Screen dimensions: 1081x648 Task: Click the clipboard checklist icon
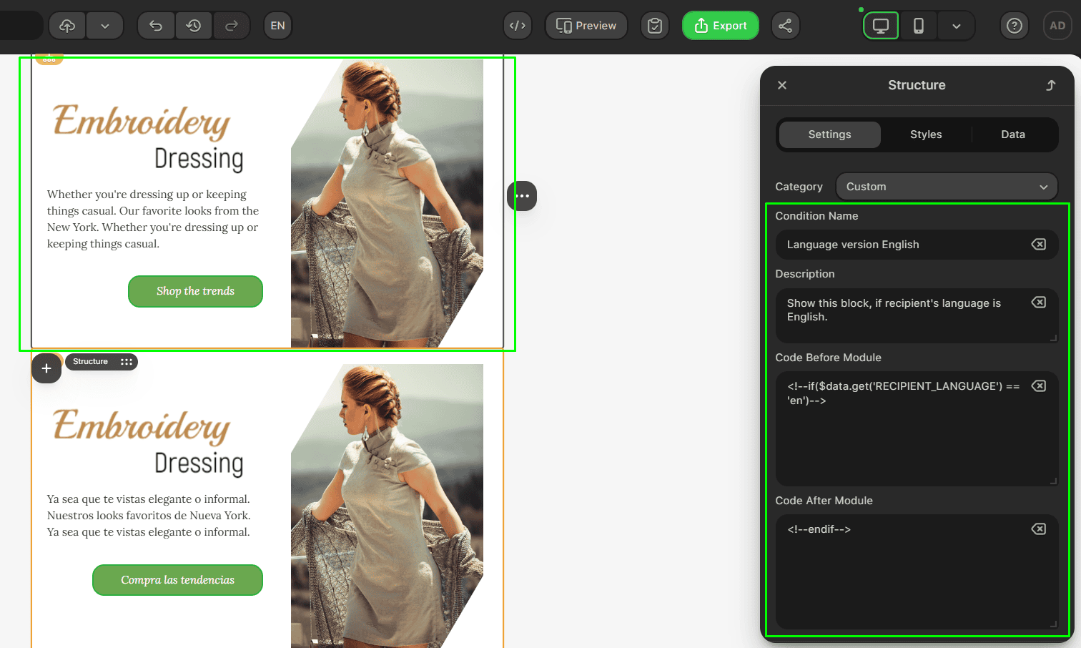655,26
